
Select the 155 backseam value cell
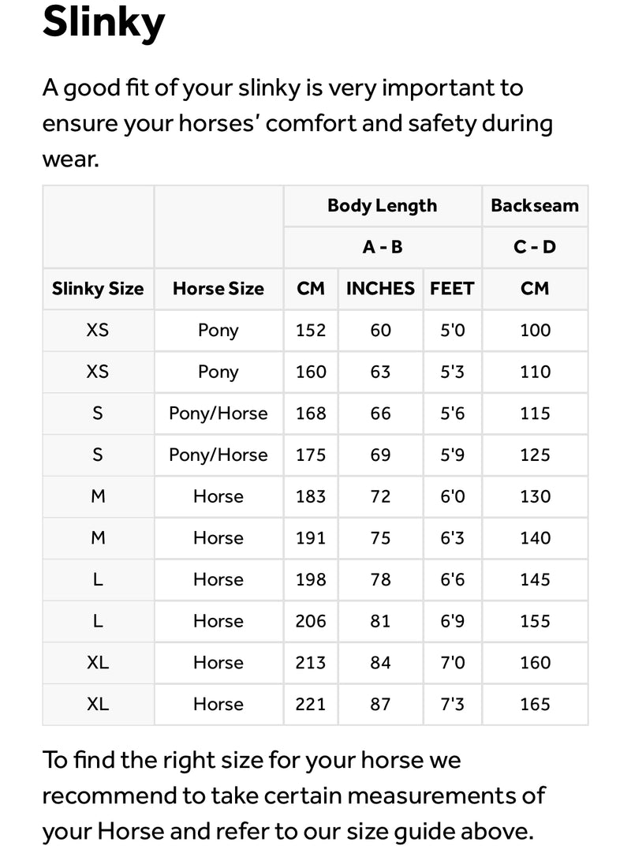pos(535,621)
